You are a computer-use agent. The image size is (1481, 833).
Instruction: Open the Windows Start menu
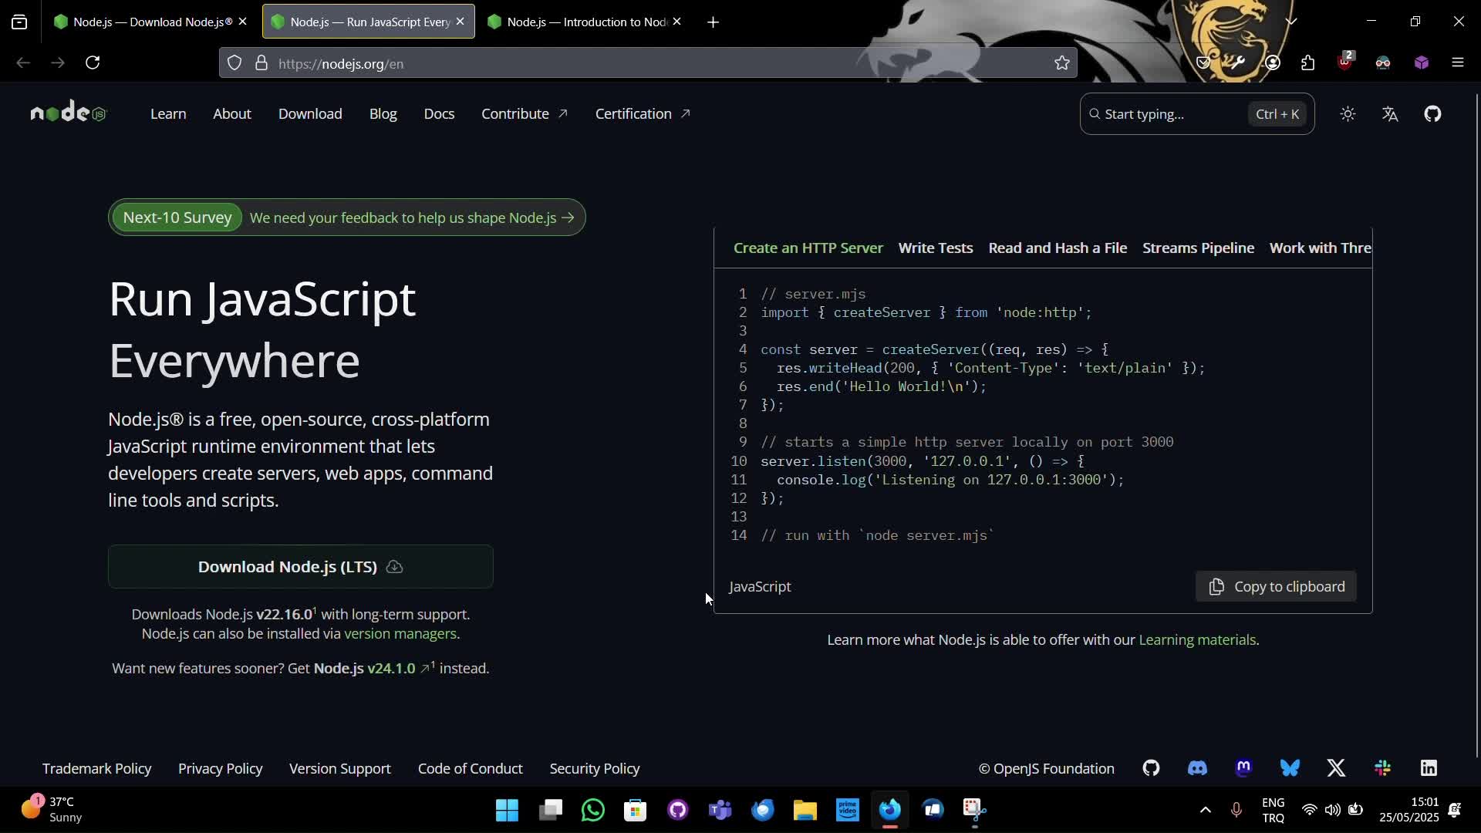click(507, 810)
